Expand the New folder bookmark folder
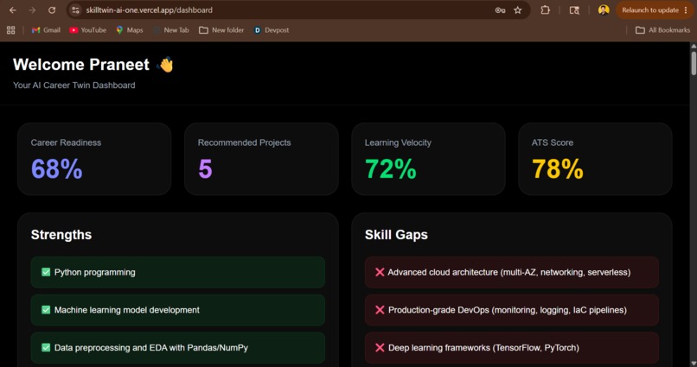Image resolution: width=697 pixels, height=367 pixels. click(x=221, y=30)
